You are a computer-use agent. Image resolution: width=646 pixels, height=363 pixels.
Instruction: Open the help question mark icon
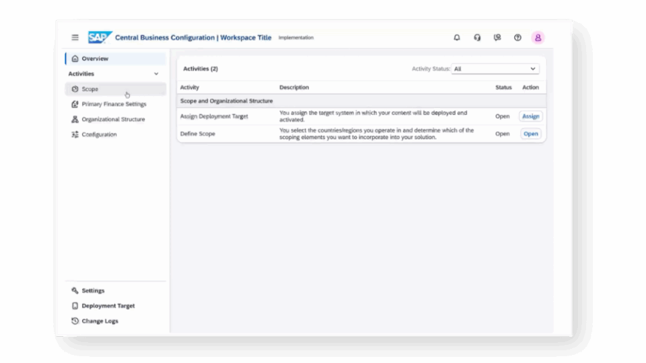click(517, 38)
